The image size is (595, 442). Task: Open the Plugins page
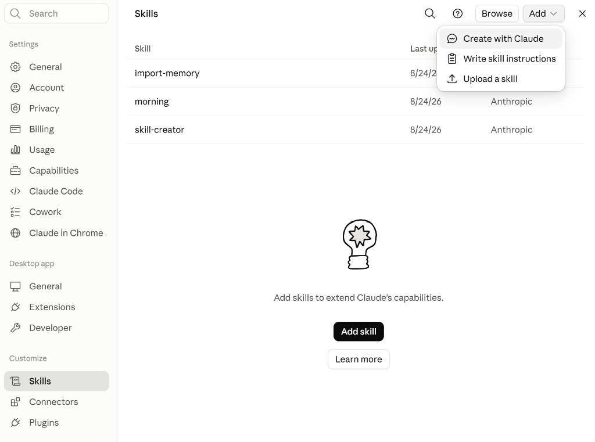tap(56, 423)
